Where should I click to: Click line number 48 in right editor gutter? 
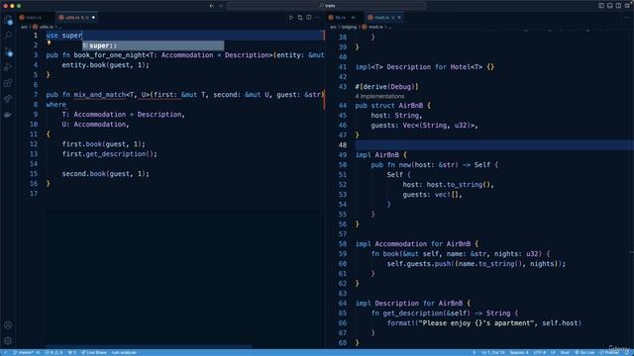(343, 145)
